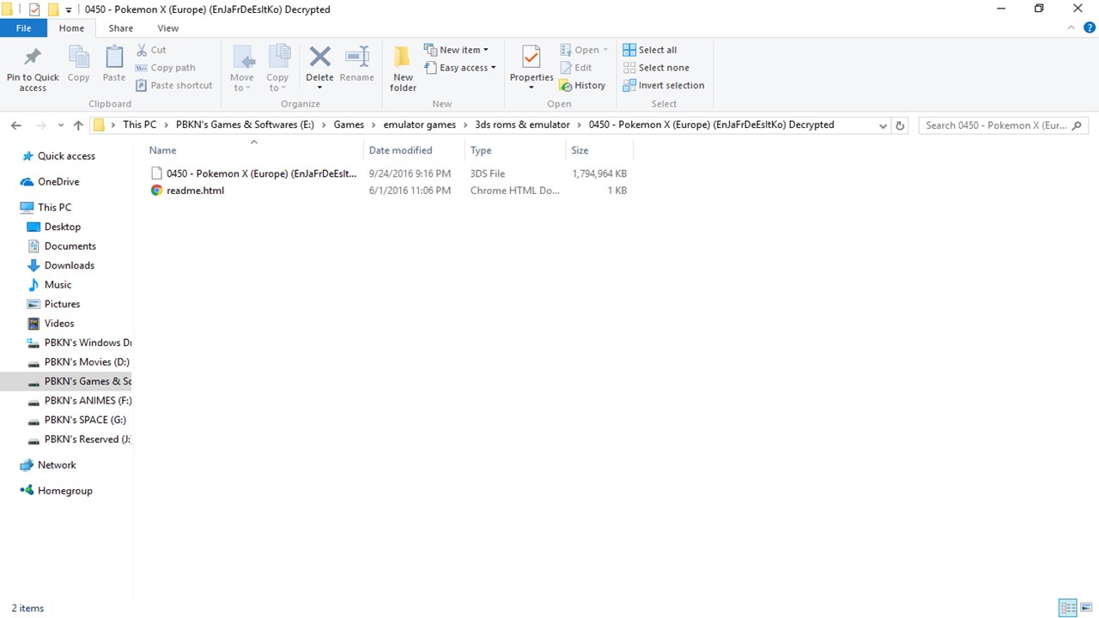This screenshot has width=1099, height=618.
Task: Open Properties for the selected item
Action: [531, 58]
